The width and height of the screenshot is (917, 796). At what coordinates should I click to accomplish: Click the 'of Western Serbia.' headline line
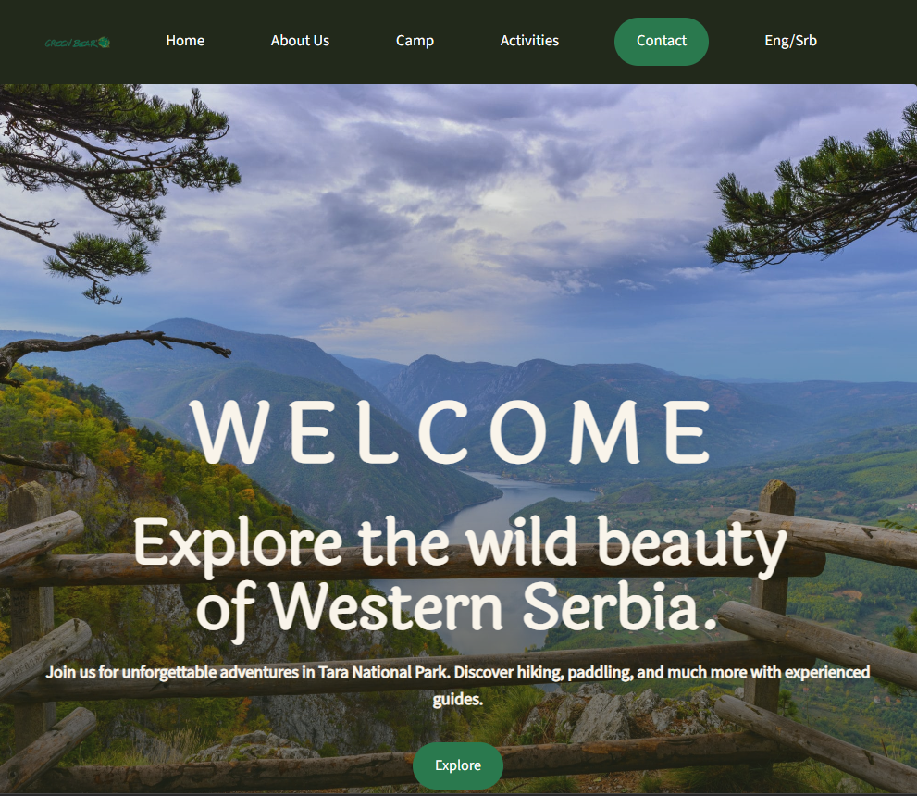[x=457, y=608]
